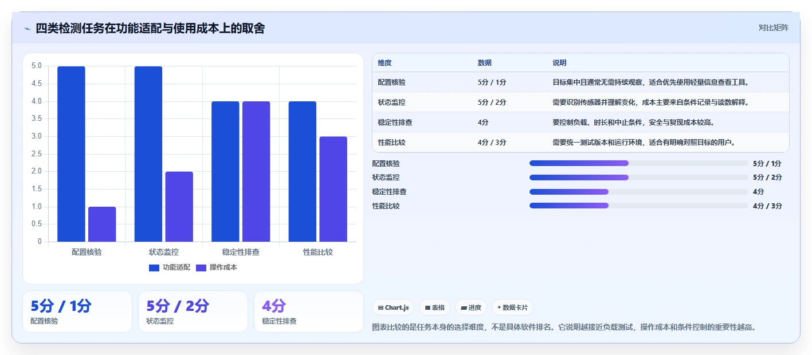
Task: Click the 状态监控 axis label on the chart
Action: pyautogui.click(x=164, y=252)
